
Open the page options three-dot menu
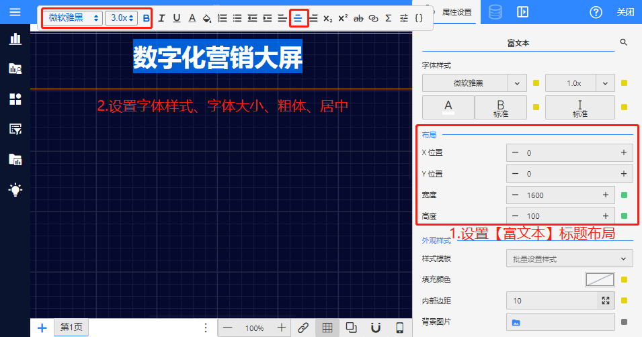(206, 328)
